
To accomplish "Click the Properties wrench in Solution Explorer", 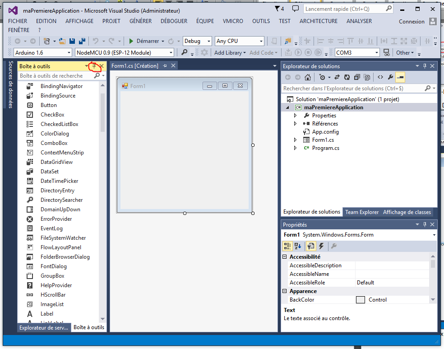I will [390, 77].
